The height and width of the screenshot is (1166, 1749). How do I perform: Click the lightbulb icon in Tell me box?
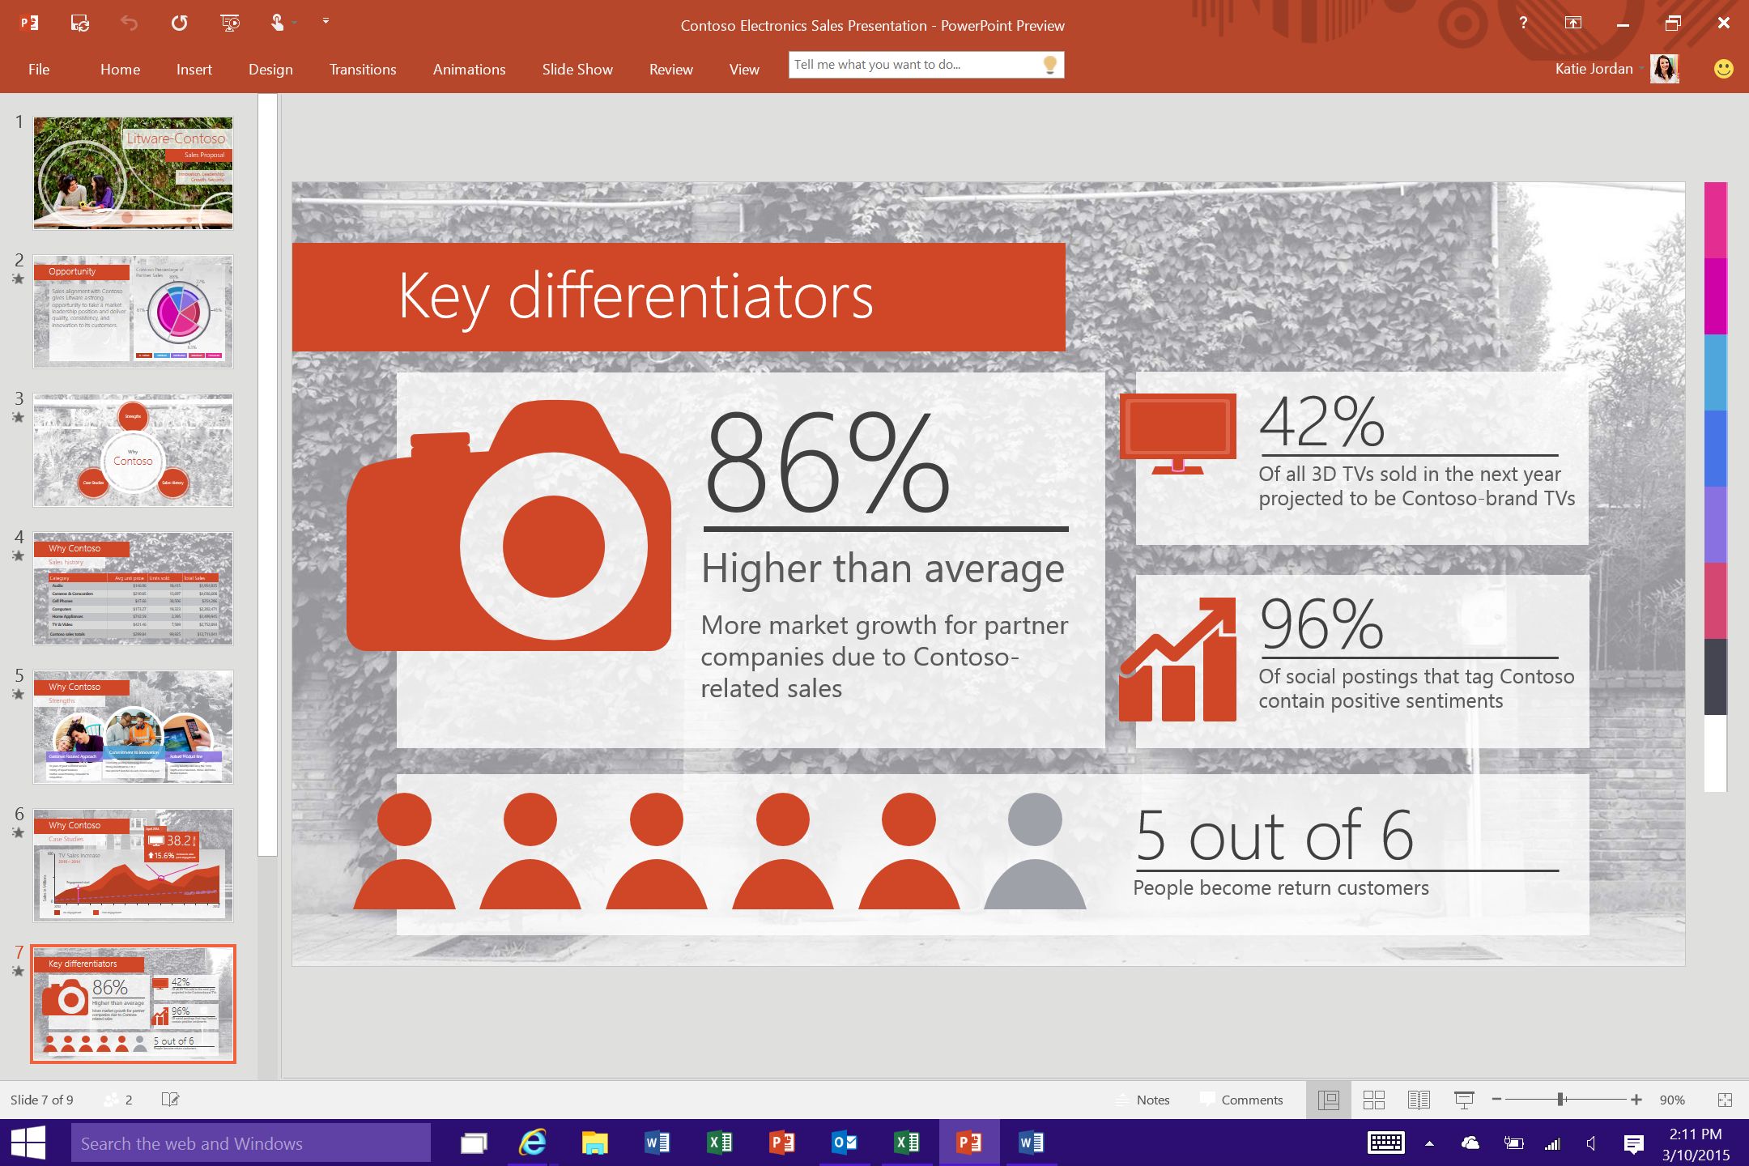[x=1049, y=65]
